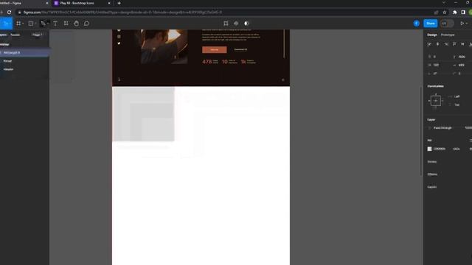Reload the page in browser
The width and height of the screenshot is (472, 265).
tap(10, 13)
